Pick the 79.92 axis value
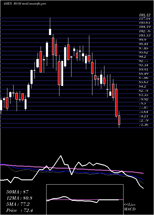154x215 pixels. (144, 99)
